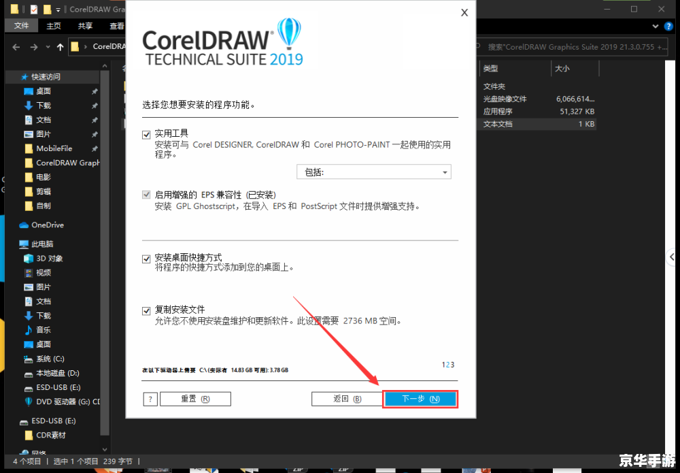Click side panel collapse arrow at right edge

click(x=672, y=257)
